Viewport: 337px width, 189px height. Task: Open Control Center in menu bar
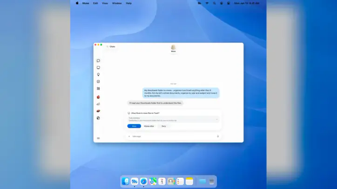tap(229, 3)
